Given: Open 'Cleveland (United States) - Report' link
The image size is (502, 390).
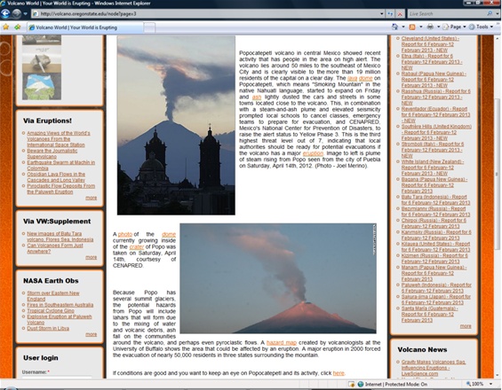Looking at the screenshot, I should click(430, 44).
